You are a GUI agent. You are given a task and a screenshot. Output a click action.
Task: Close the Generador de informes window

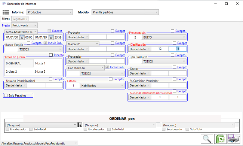coord(237,4)
